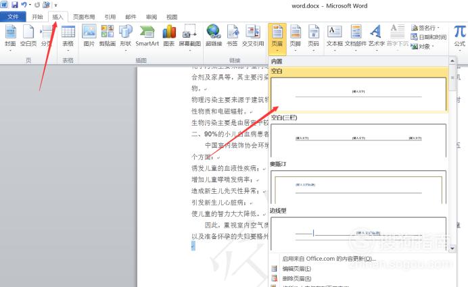Click the text line 引发新生儿心脏病
468x287 pixels.
click(219, 203)
